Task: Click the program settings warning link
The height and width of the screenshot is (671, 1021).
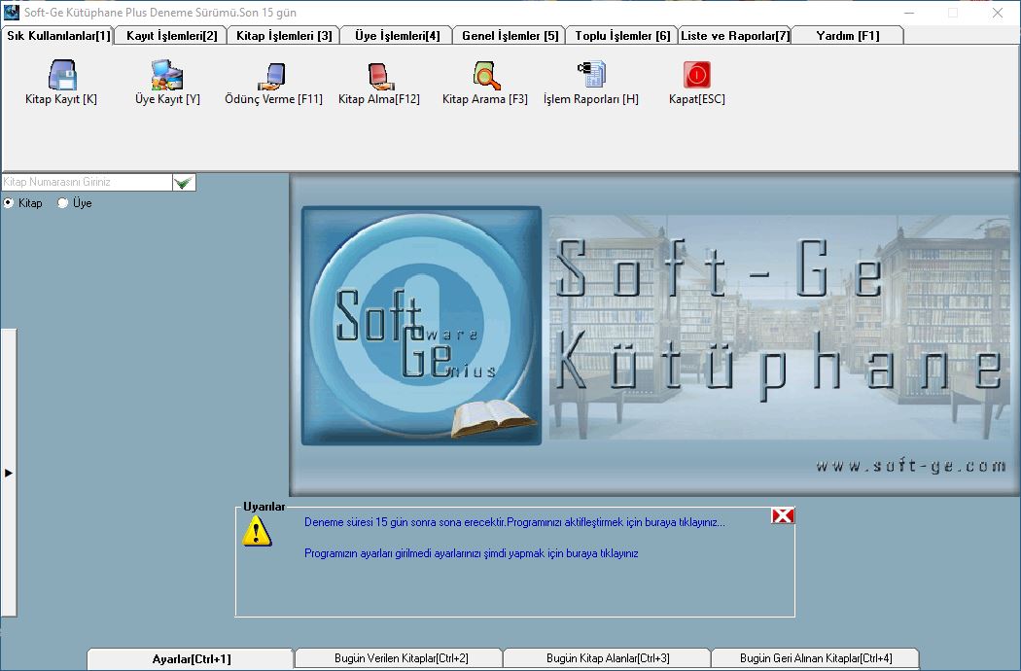Action: pos(472,553)
